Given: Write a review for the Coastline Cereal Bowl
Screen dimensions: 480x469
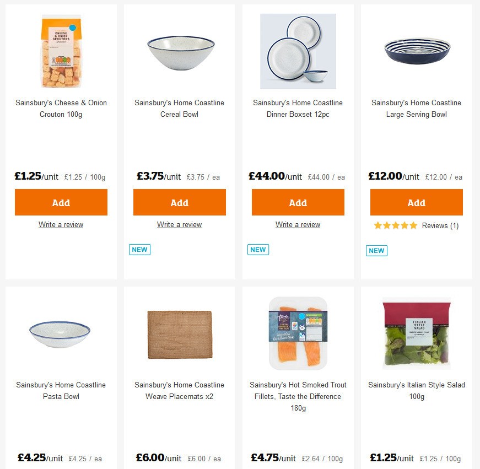Looking at the screenshot, I should [x=179, y=224].
